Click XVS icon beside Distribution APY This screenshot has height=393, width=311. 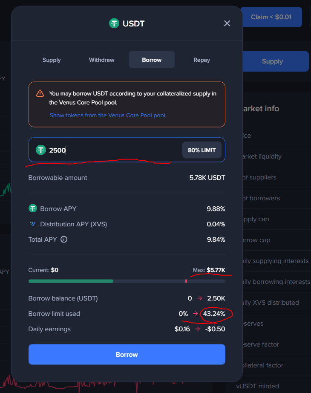point(33,224)
